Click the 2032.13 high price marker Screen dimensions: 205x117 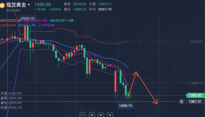point(27,18)
